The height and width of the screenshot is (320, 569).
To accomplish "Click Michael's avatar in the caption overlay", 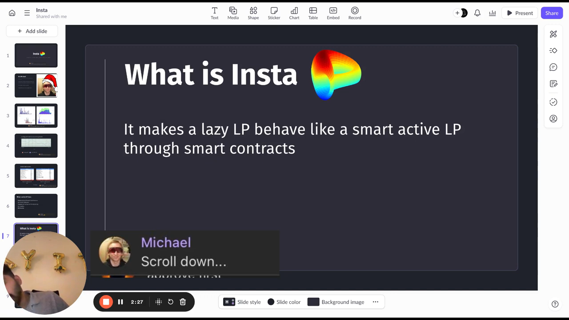I will [x=115, y=252].
